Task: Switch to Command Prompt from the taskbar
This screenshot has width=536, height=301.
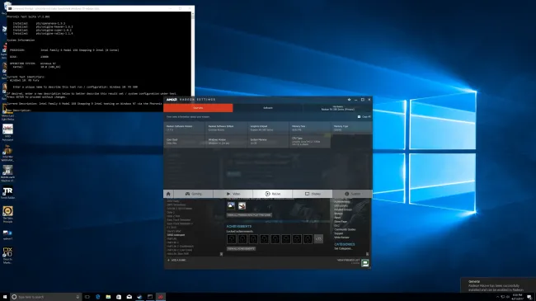Action: coord(150,297)
